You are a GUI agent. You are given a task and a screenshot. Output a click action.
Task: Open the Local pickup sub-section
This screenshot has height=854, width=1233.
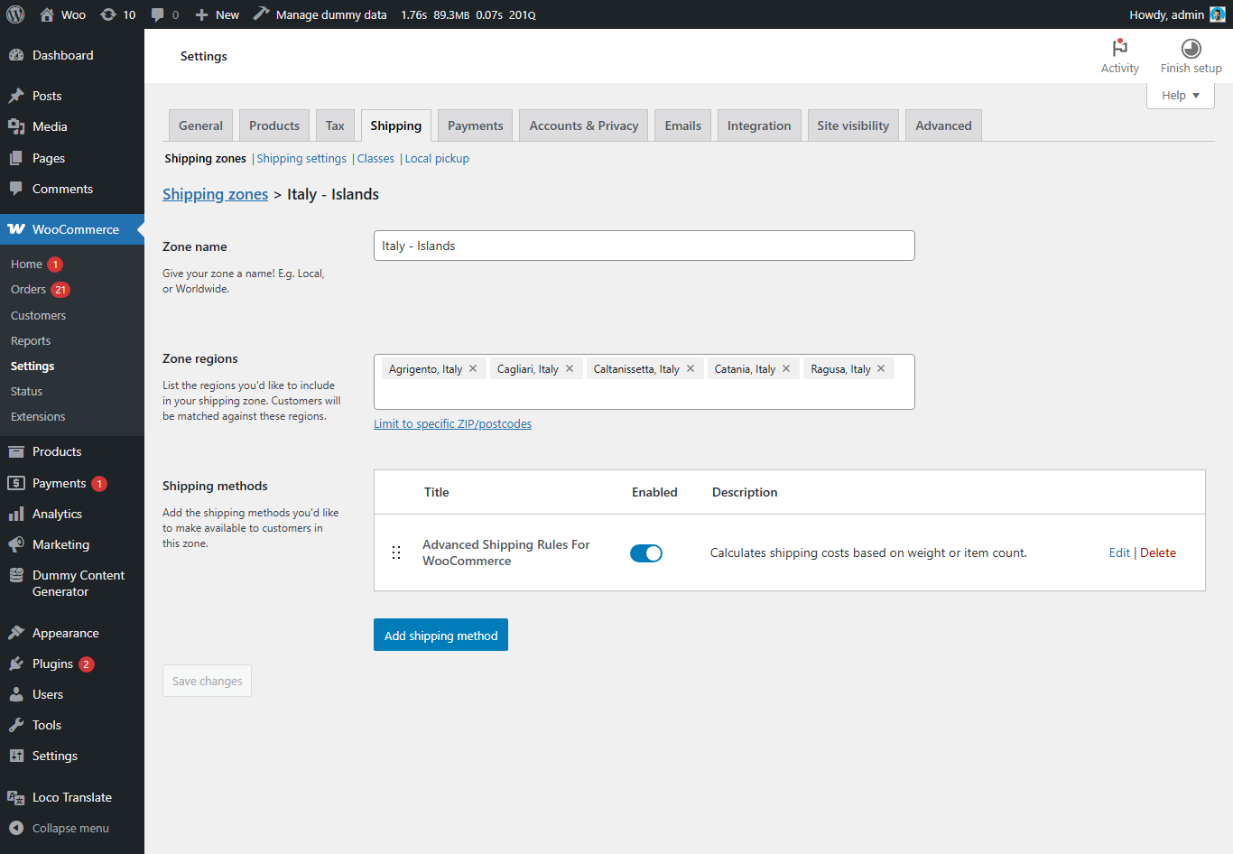point(437,158)
